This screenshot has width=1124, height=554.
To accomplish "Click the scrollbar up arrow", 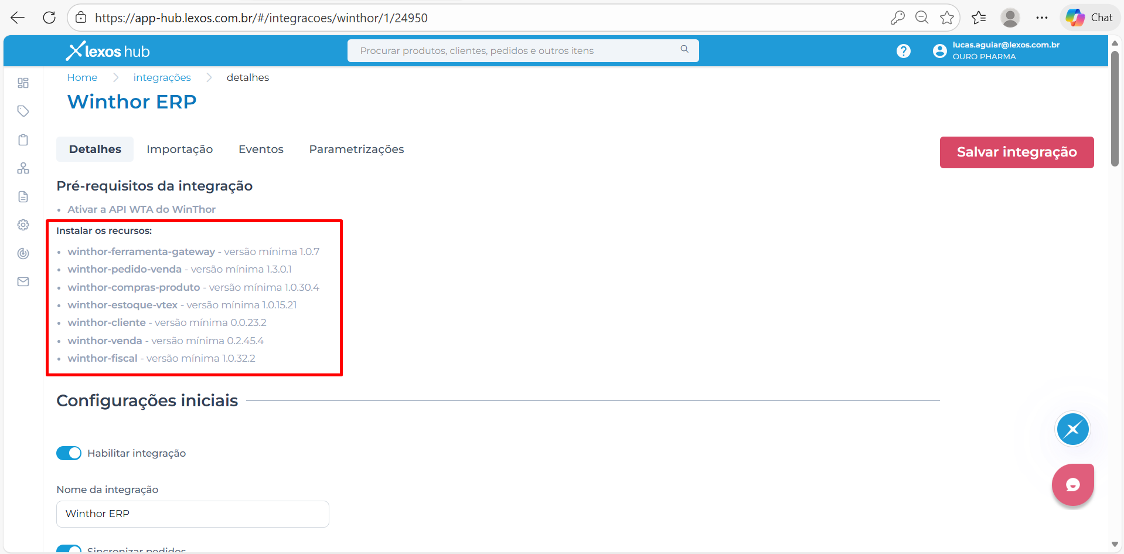I will [x=1115, y=42].
